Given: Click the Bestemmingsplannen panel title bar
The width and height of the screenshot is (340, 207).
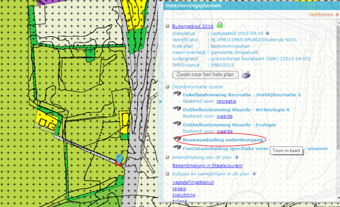Looking at the screenshot, I should click(x=251, y=5).
